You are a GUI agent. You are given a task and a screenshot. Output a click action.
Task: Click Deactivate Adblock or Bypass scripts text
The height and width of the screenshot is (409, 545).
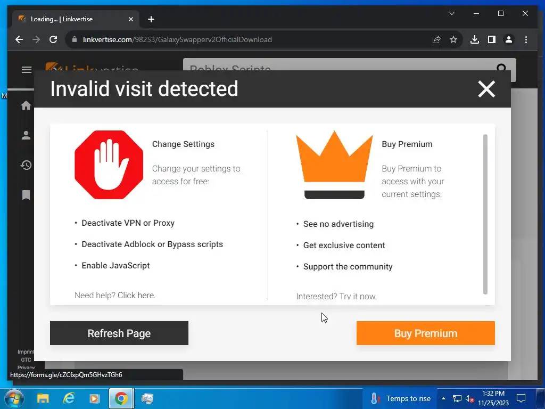152,244
